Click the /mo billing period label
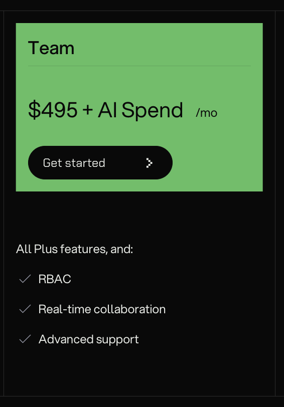This screenshot has height=407, width=284. click(207, 113)
